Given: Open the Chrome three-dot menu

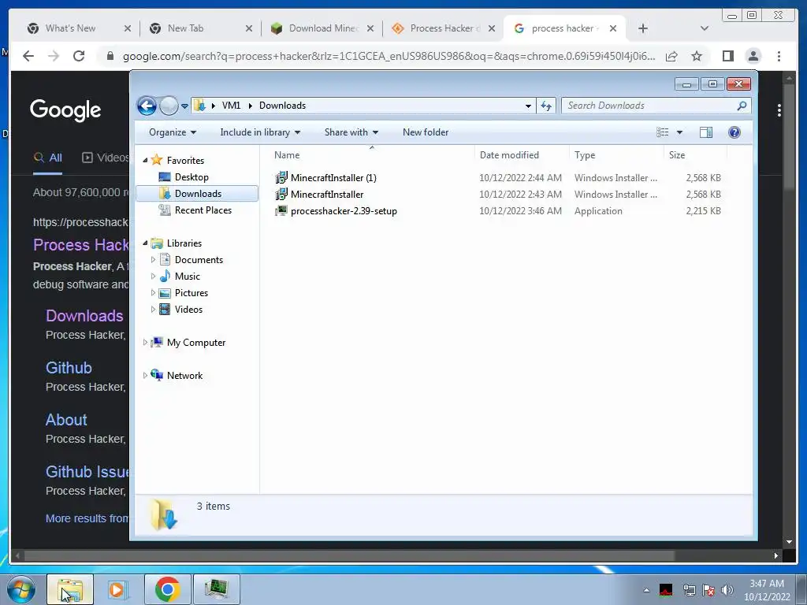Looking at the screenshot, I should pos(779,56).
